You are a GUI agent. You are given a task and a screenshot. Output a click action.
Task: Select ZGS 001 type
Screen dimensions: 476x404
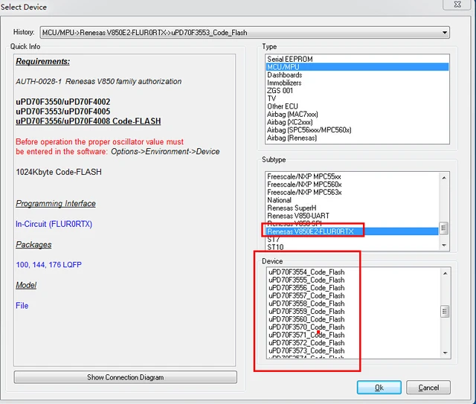coord(357,91)
